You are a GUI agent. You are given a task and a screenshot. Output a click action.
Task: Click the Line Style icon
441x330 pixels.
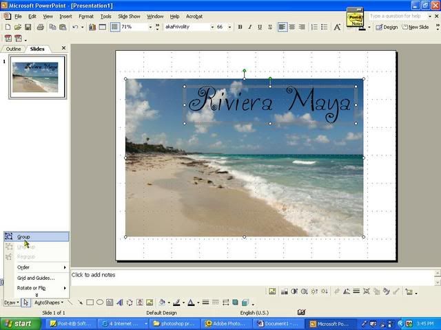pyautogui.click(x=205, y=302)
